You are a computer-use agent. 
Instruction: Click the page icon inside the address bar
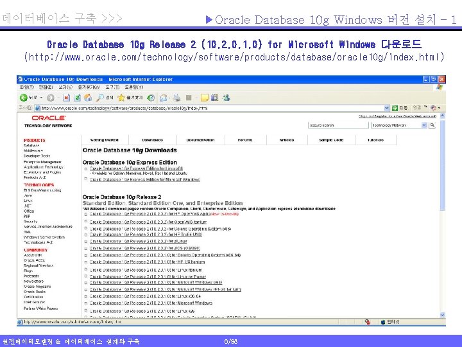(x=38, y=109)
